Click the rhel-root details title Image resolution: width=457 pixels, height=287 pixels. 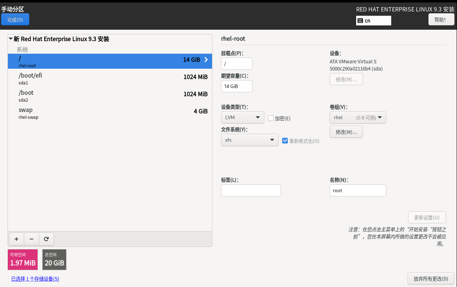click(x=233, y=39)
